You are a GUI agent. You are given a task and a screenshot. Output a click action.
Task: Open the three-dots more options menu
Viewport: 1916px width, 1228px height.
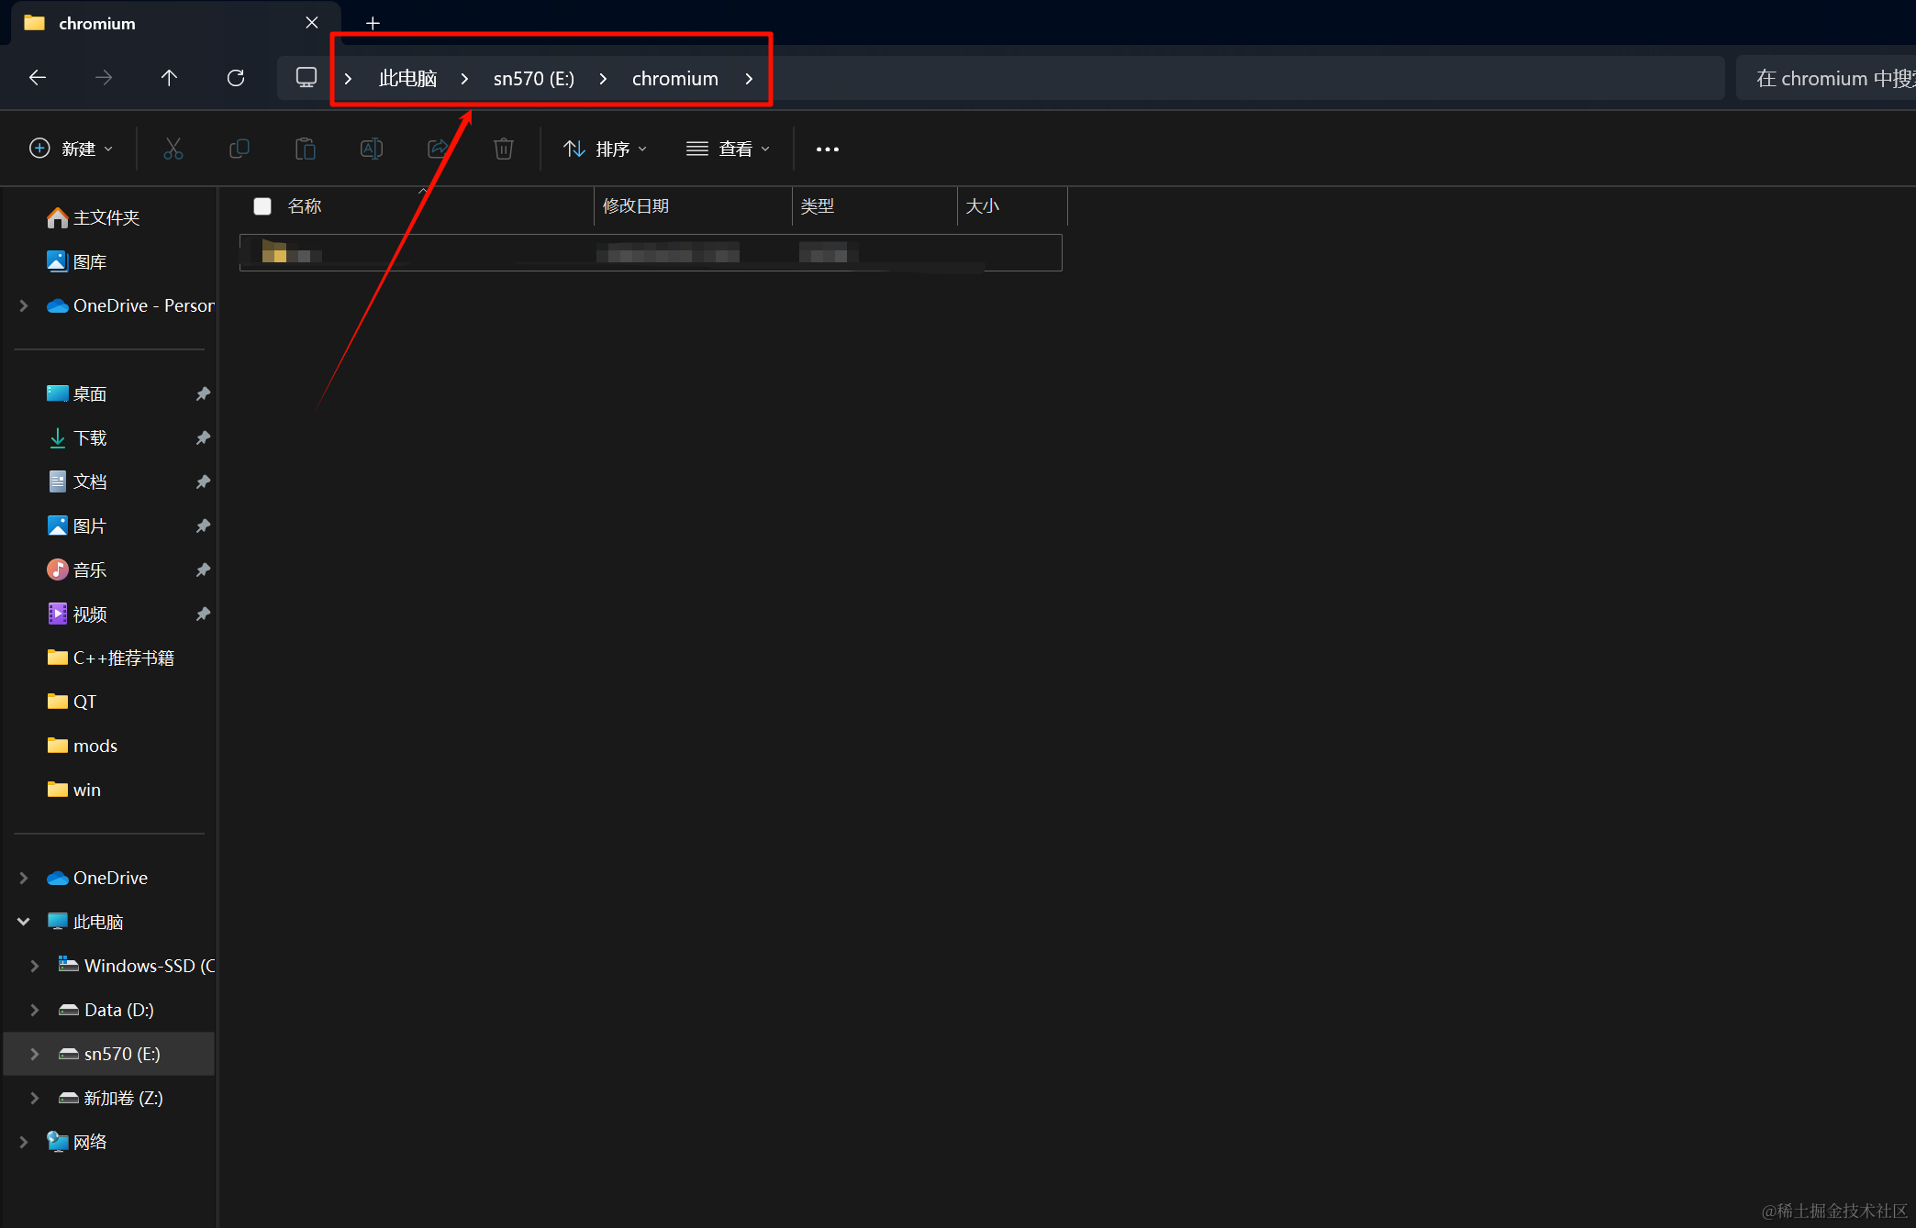click(827, 149)
